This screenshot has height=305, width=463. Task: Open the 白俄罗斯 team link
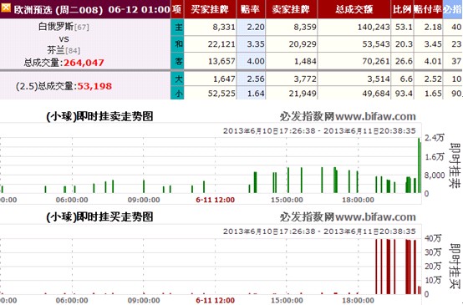point(56,27)
